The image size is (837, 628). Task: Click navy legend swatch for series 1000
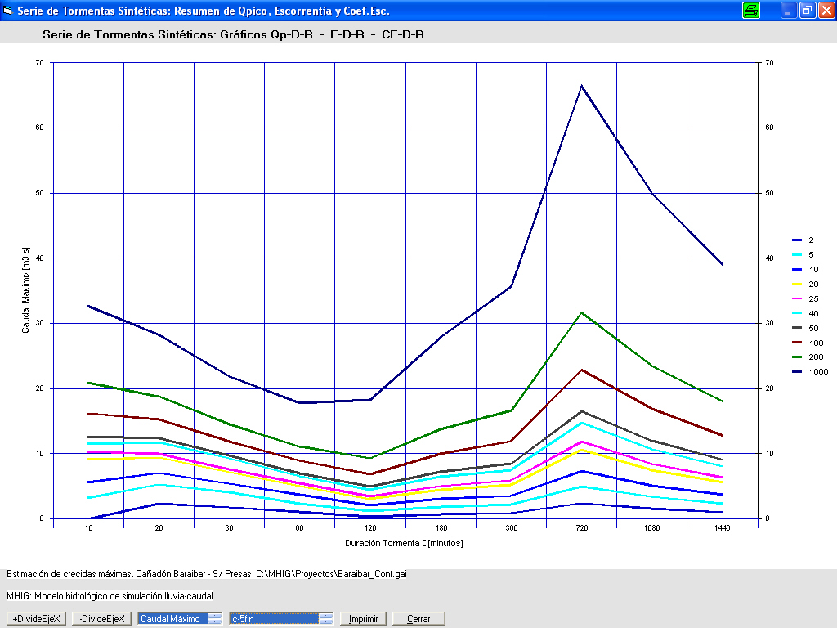pyautogui.click(x=797, y=372)
